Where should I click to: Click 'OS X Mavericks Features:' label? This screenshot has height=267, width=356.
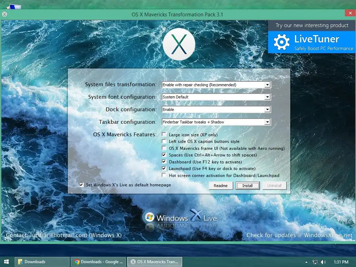[x=125, y=135]
